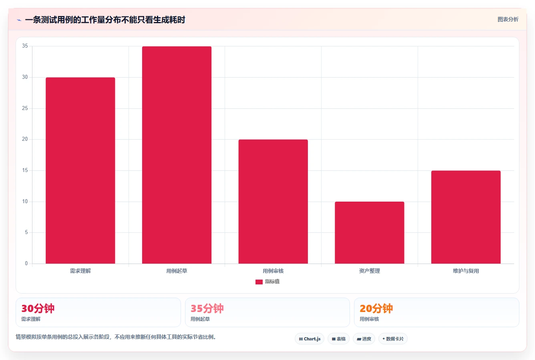Click the 需求理解 bar in the chart
This screenshot has width=535, height=360.
80,170
